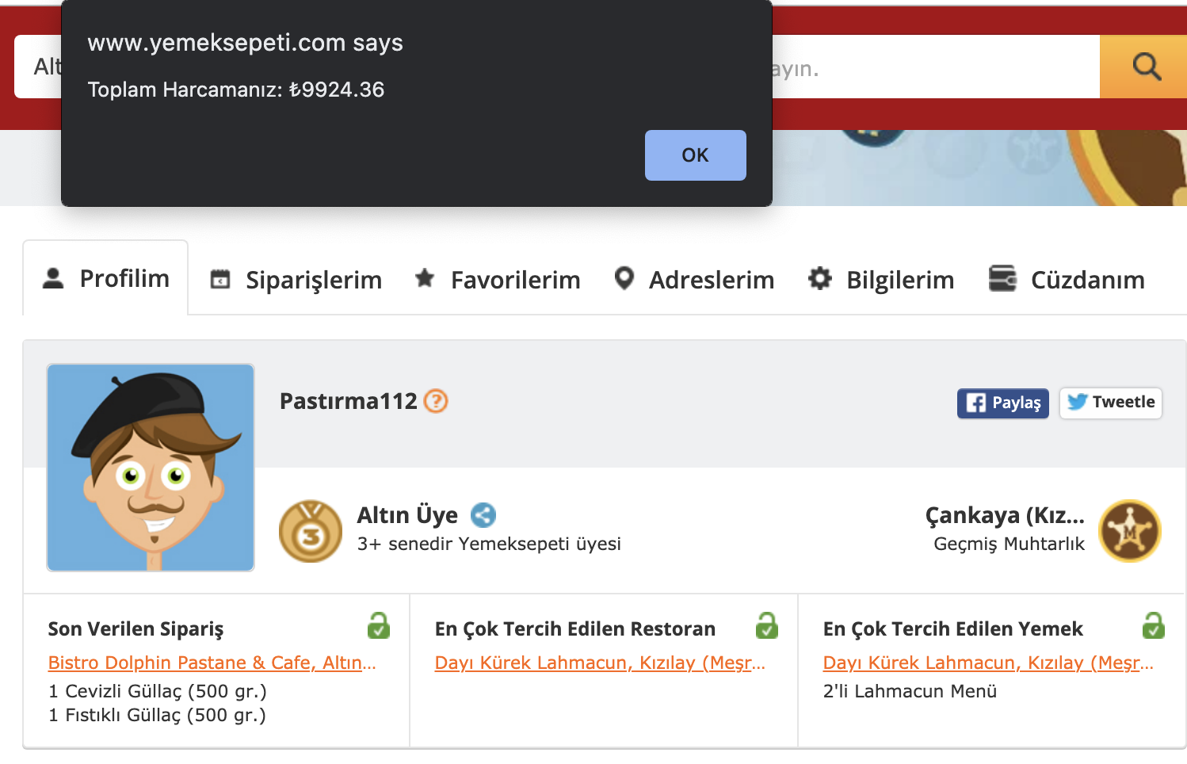Open the Profilim tab
The height and width of the screenshot is (764, 1187).
tap(105, 278)
